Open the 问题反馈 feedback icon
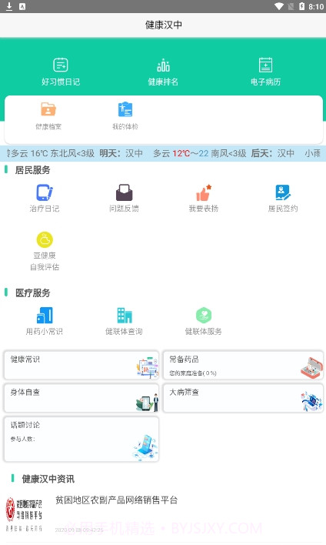 (124, 192)
